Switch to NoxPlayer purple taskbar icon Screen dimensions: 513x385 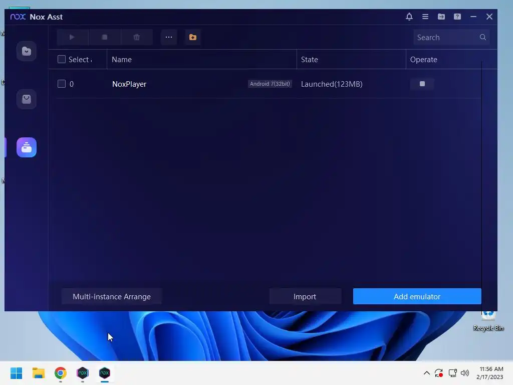83,373
